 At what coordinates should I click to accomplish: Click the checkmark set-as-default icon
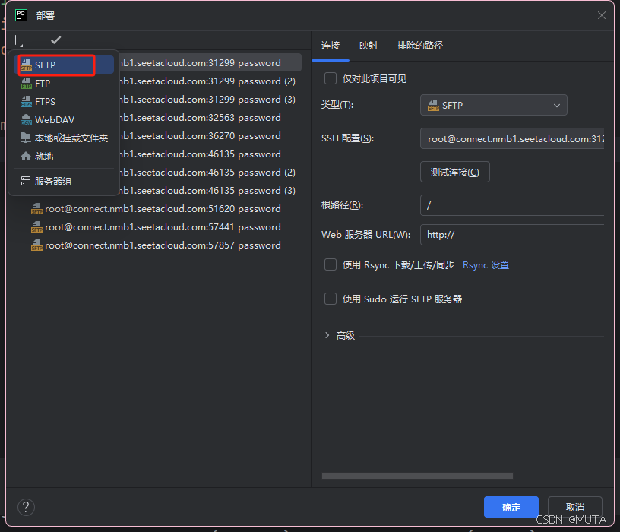coord(55,40)
